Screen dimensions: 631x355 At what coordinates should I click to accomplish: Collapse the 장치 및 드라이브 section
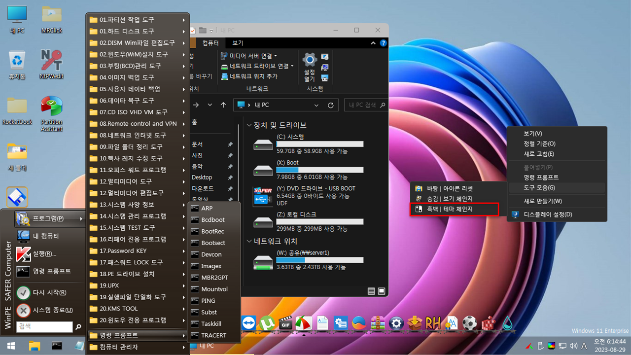[249, 125]
